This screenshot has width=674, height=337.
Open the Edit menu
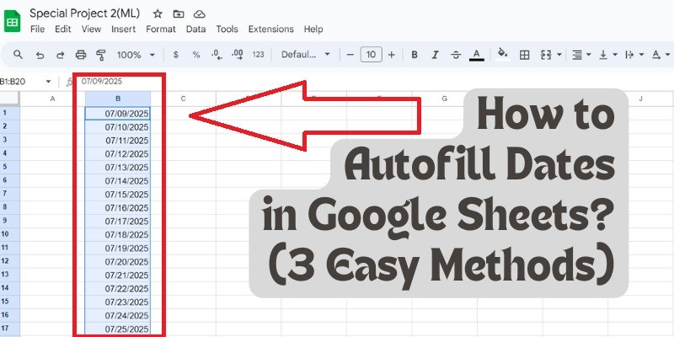62,29
